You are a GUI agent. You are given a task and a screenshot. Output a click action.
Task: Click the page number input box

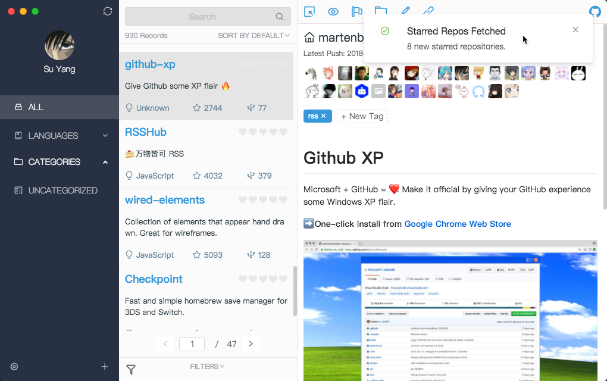pyautogui.click(x=192, y=344)
